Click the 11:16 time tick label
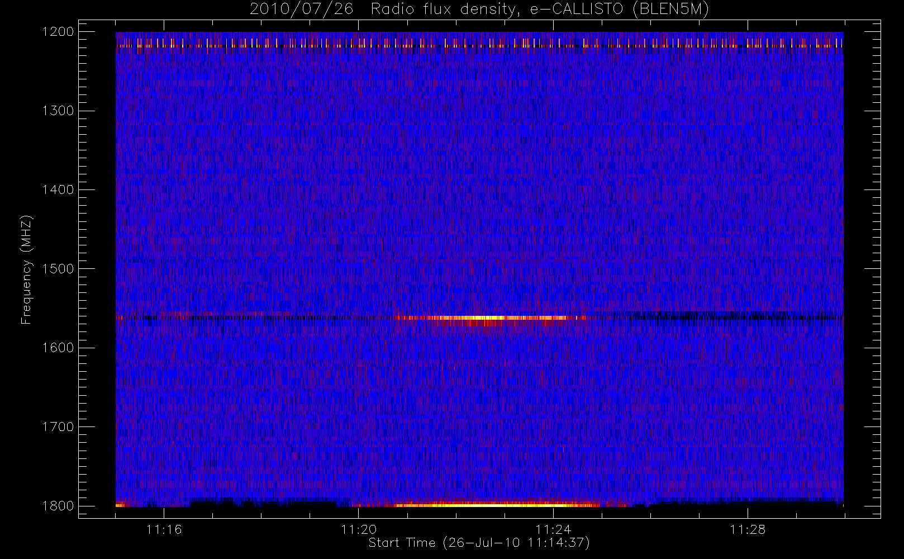Image resolution: width=904 pixels, height=559 pixels. pyautogui.click(x=164, y=529)
